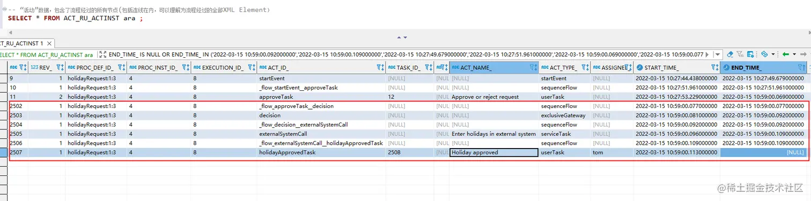This screenshot has height=201, width=811.
Task: Open dropdown arrow beside refresh link icon
Action: coord(773,54)
